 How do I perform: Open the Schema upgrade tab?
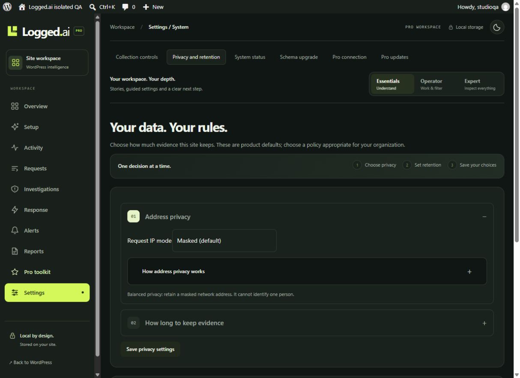pos(299,57)
